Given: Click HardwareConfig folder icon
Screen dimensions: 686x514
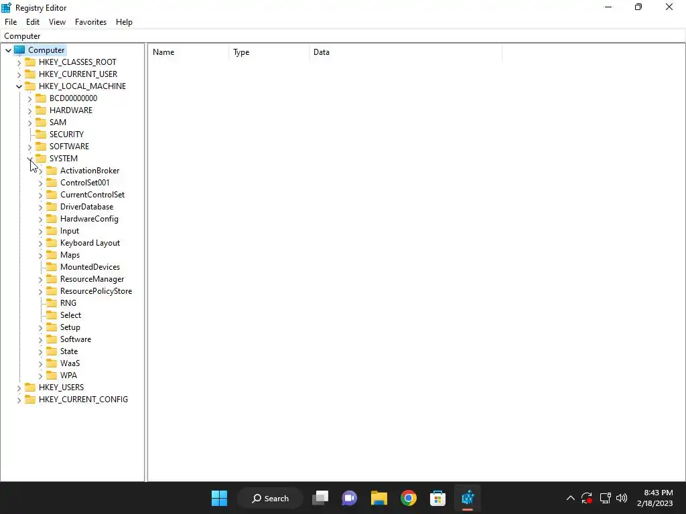Looking at the screenshot, I should (52, 219).
